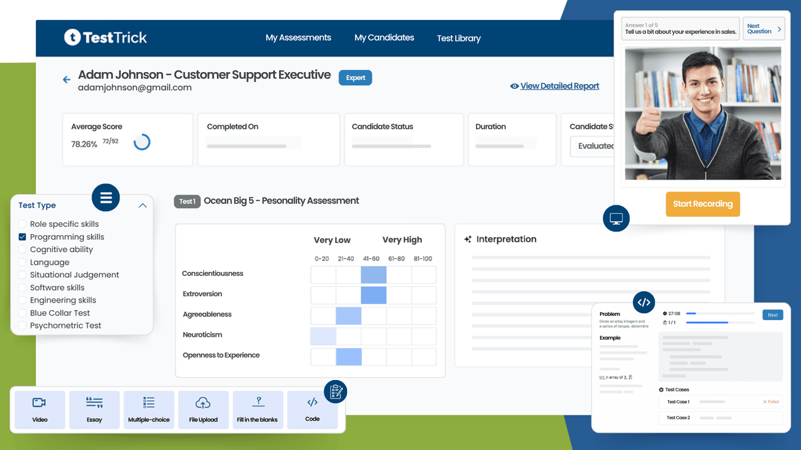Click the clipboard badge icon on the toolbar

(x=336, y=392)
